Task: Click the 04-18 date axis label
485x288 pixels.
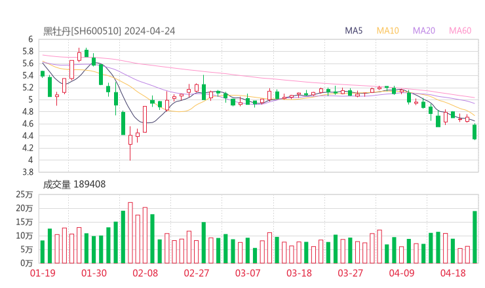Action: point(453,273)
